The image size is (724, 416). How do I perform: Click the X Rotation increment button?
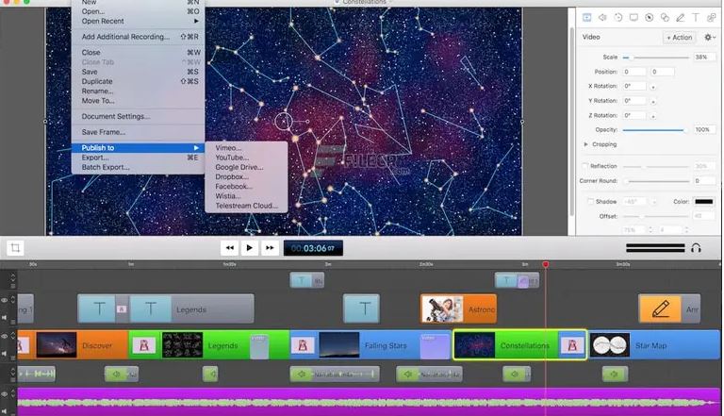tap(653, 87)
